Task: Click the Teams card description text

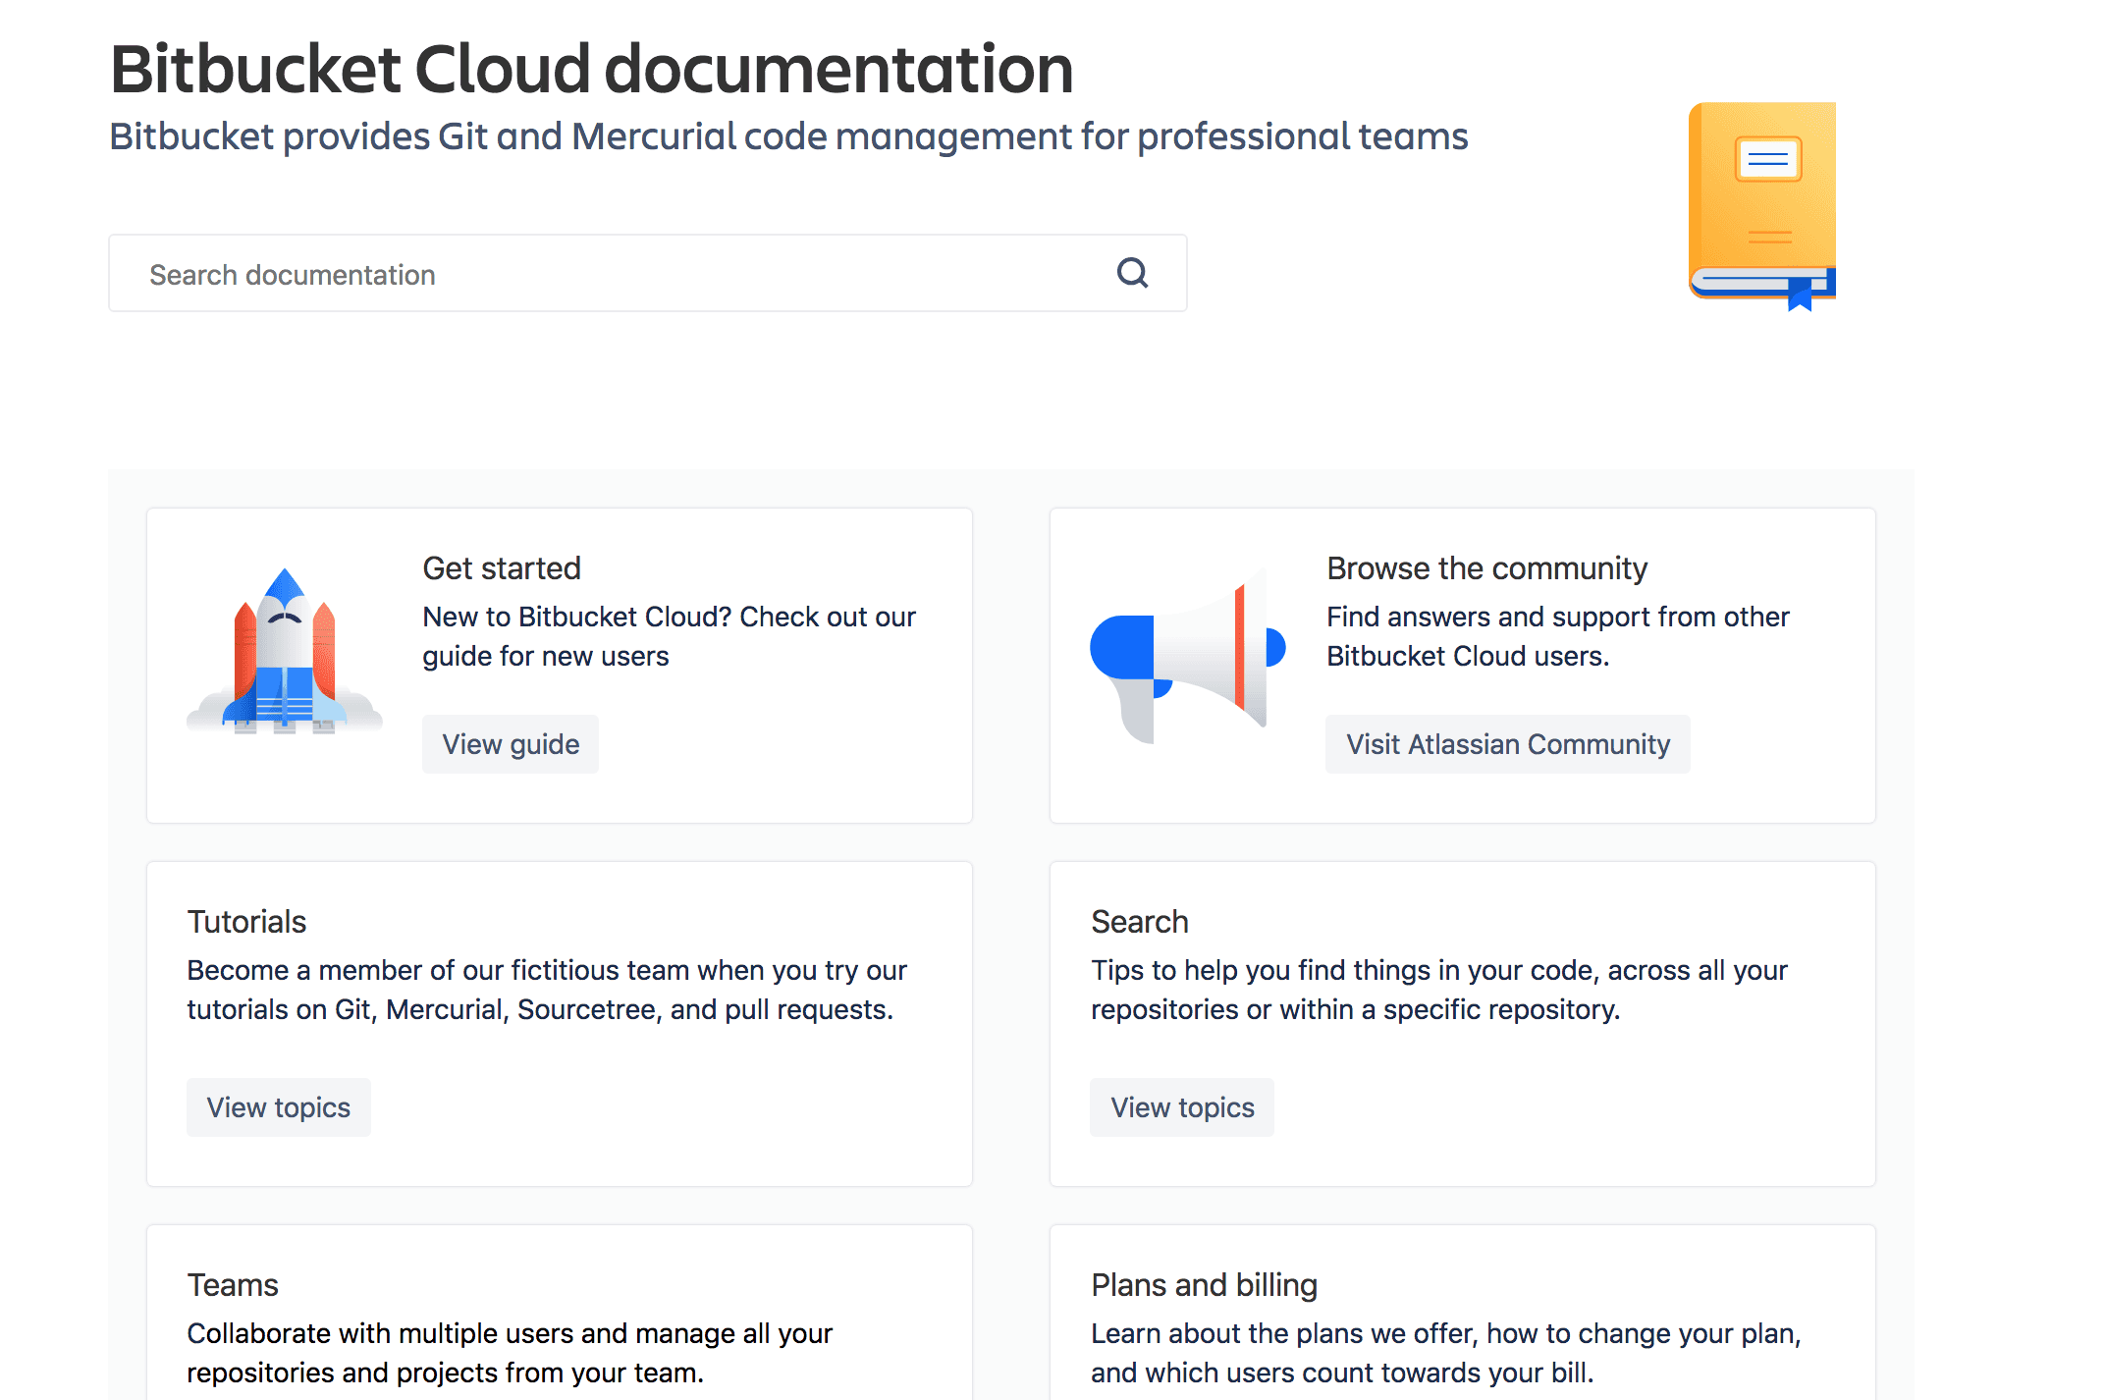Action: point(510,1353)
